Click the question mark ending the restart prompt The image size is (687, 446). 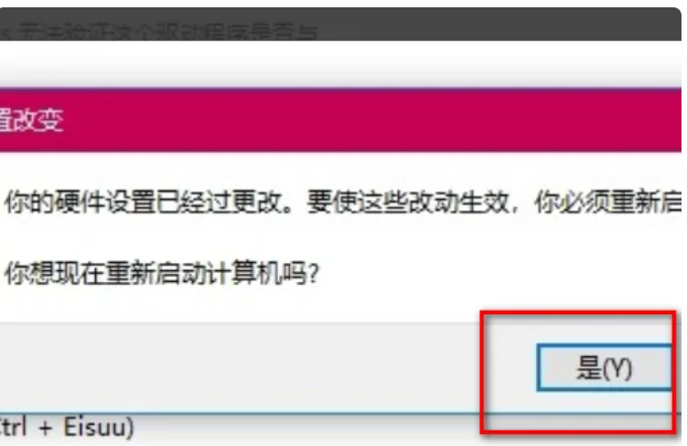[314, 274]
